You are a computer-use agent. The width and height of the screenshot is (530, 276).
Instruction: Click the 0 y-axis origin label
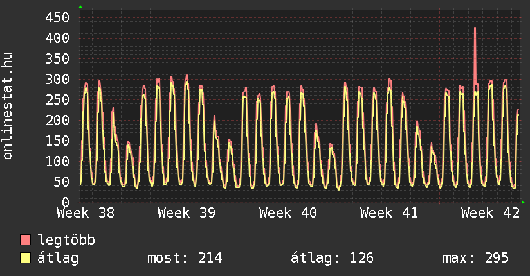pos(64,202)
